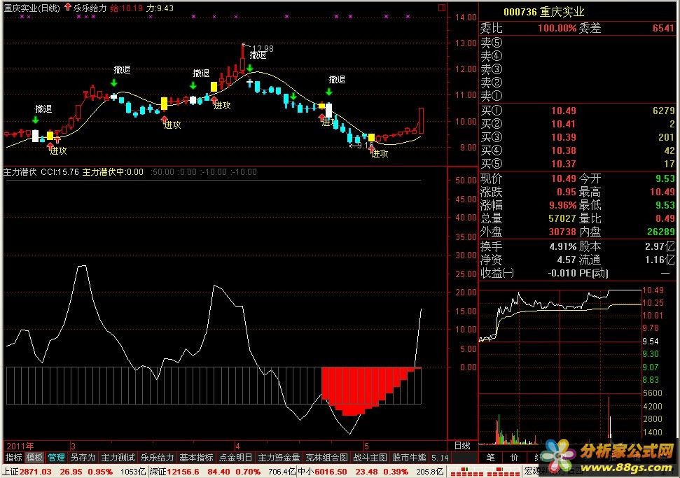Viewport: 680px width, 478px height.
Task: Click the red-dotted market breadth indicator in status bar
Action: (485, 472)
